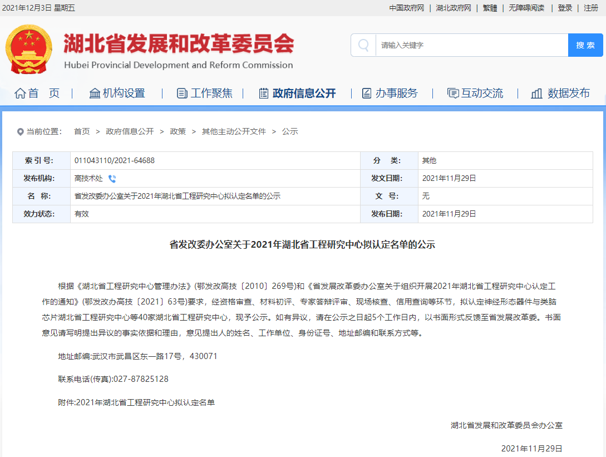Open the 办事服务 navigation item
The width and height of the screenshot is (606, 457).
[390, 94]
